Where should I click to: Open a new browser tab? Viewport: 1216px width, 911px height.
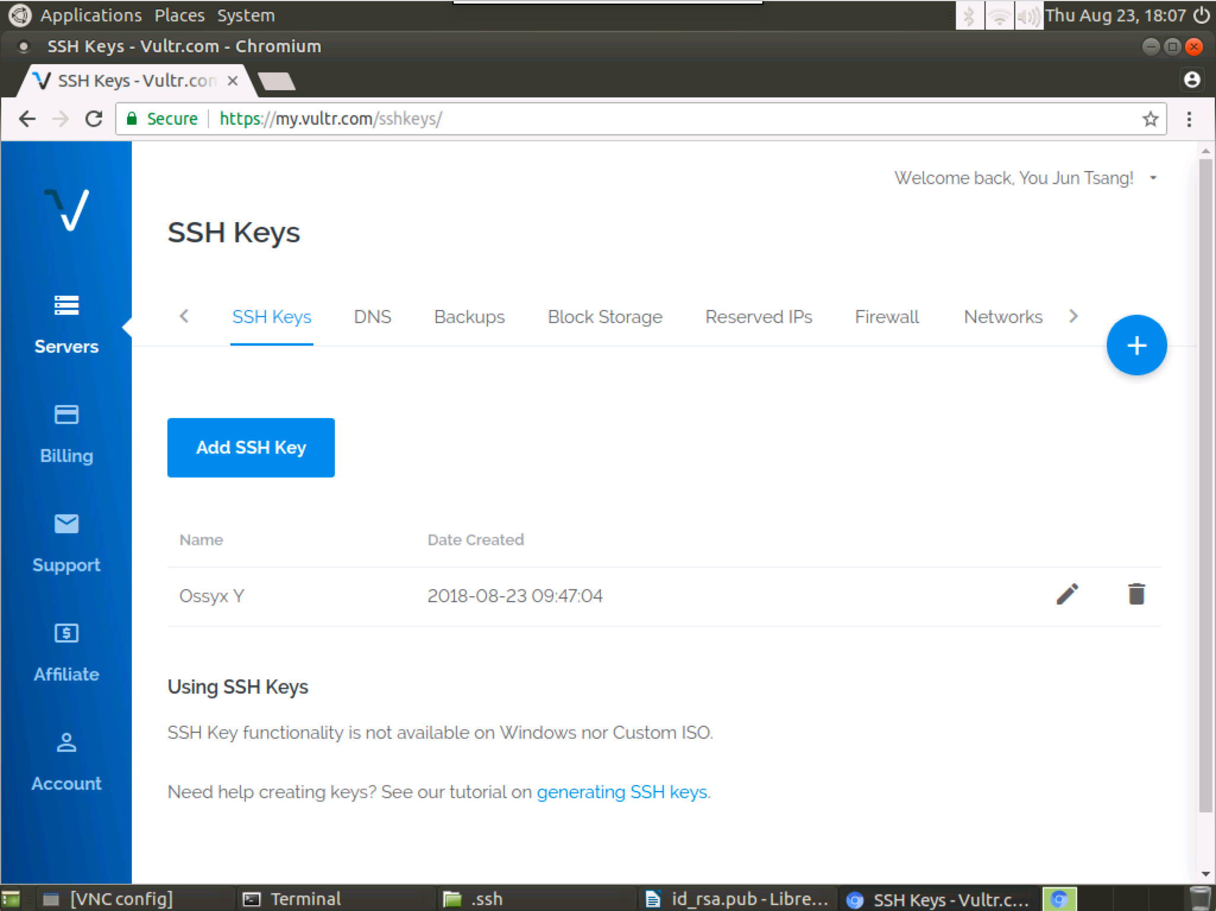coord(277,81)
